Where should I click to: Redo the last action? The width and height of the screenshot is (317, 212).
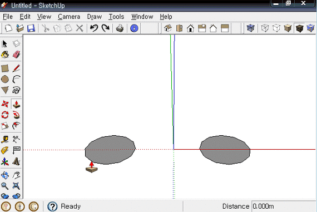pos(106,28)
